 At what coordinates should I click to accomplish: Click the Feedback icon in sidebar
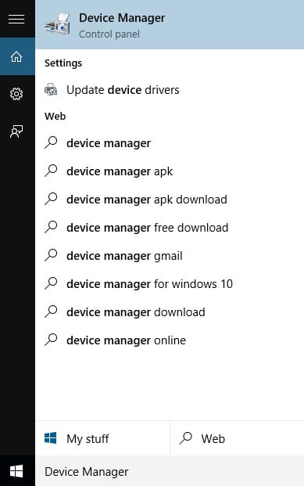pyautogui.click(x=16, y=131)
